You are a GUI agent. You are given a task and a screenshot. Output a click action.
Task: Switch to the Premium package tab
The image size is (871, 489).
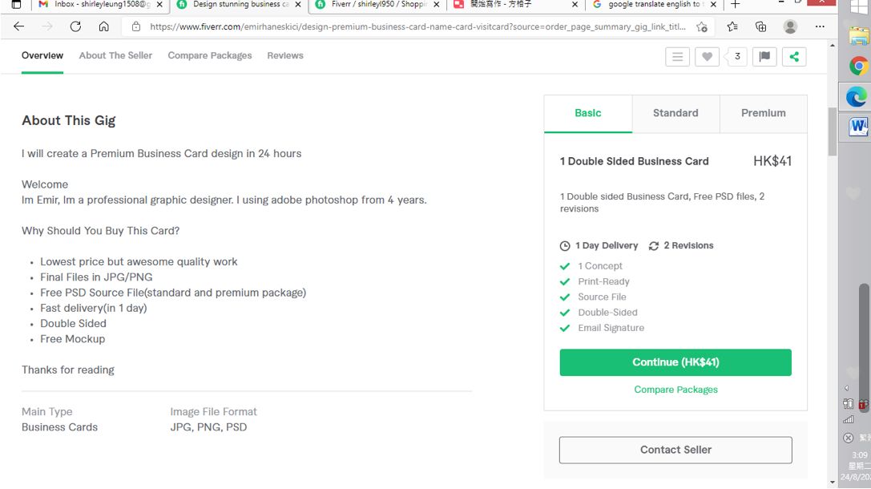764,113
